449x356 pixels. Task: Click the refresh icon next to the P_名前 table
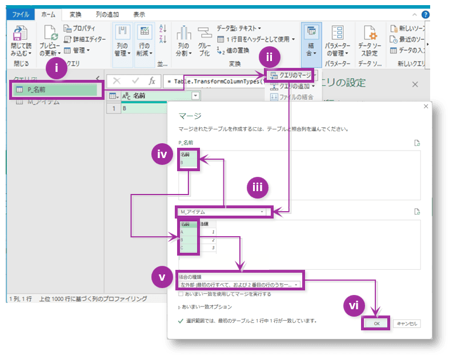coord(417,143)
